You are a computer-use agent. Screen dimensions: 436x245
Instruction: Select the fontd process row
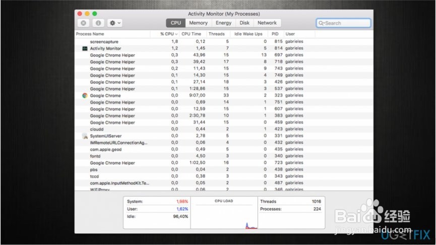click(224, 156)
